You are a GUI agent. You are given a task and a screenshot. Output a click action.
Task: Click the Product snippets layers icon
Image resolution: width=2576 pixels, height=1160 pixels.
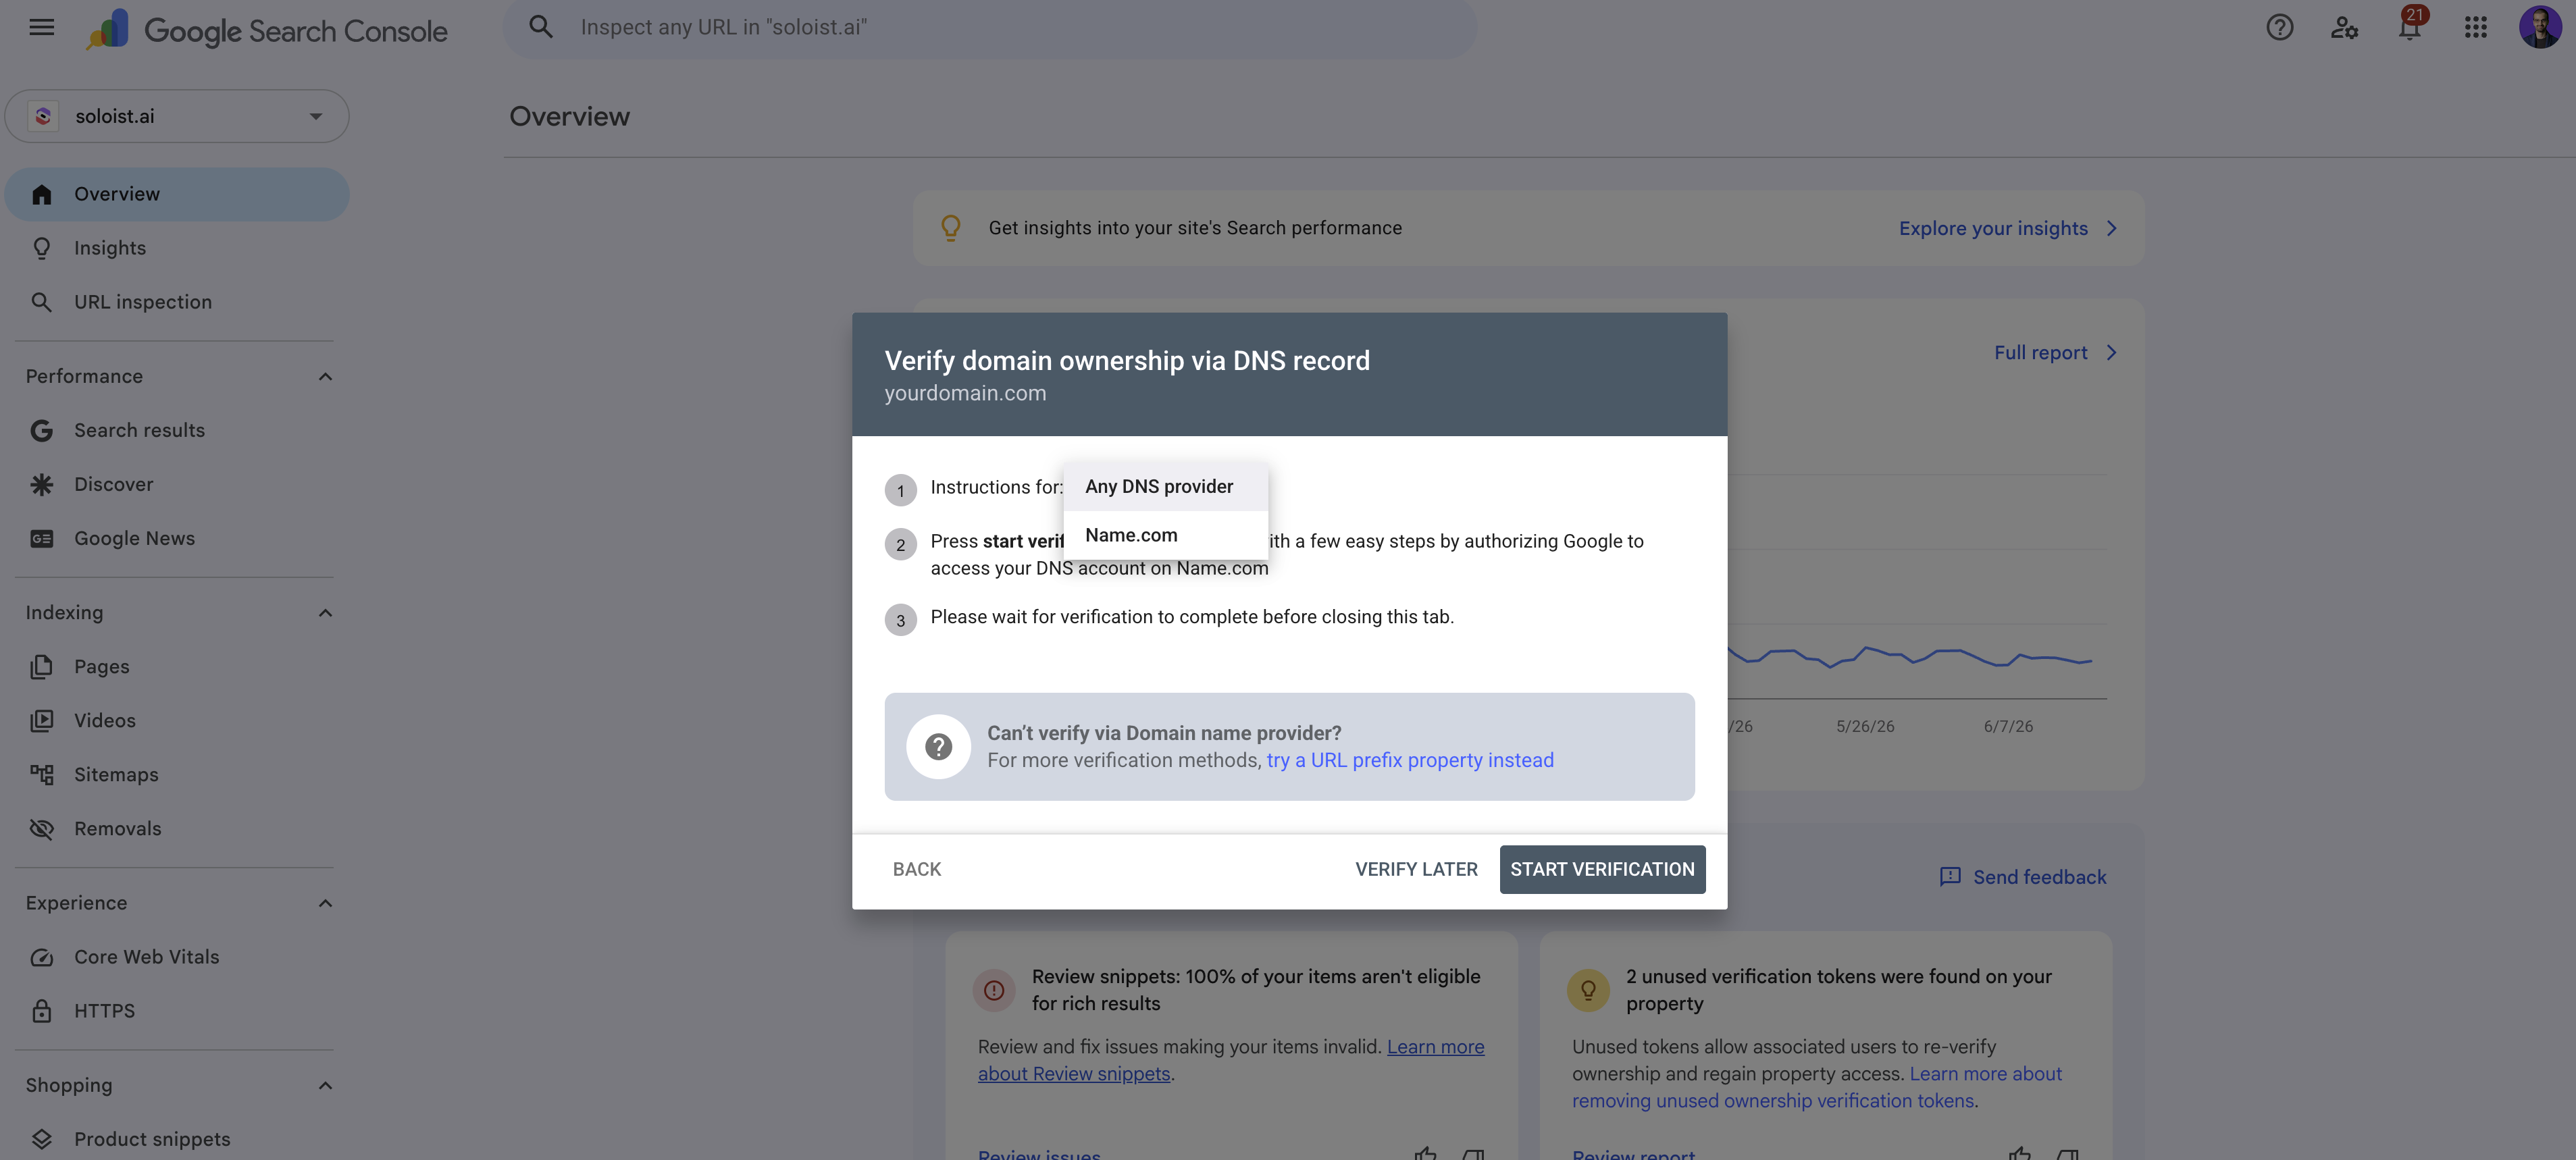[41, 1139]
